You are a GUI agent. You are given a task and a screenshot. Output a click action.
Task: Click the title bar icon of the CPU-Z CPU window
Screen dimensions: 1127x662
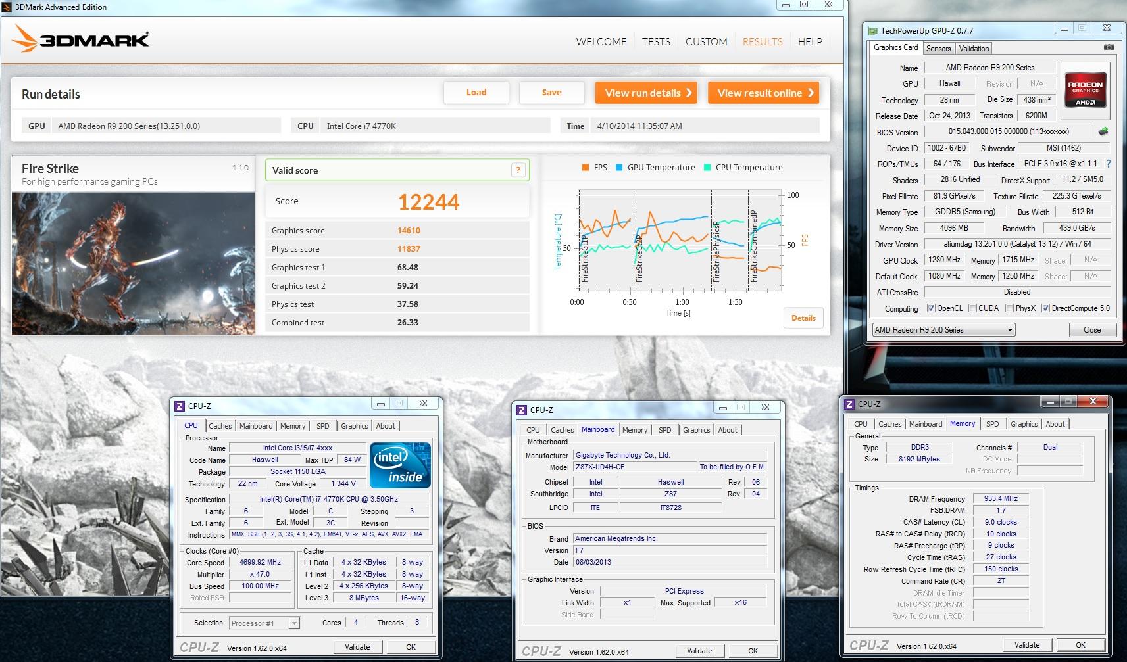180,406
